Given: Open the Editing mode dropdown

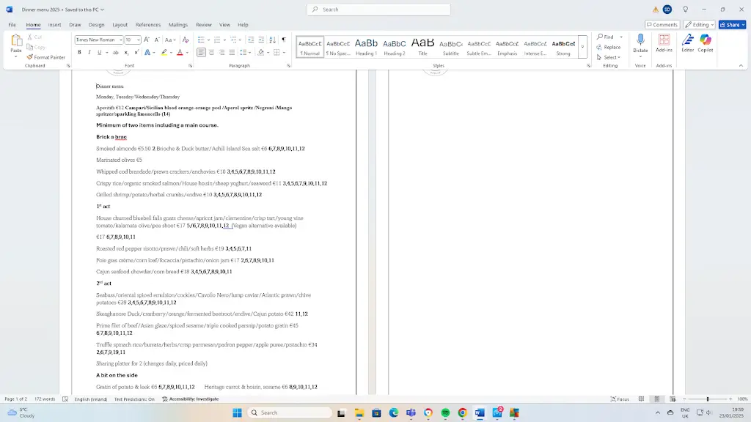Looking at the screenshot, I should [x=699, y=24].
